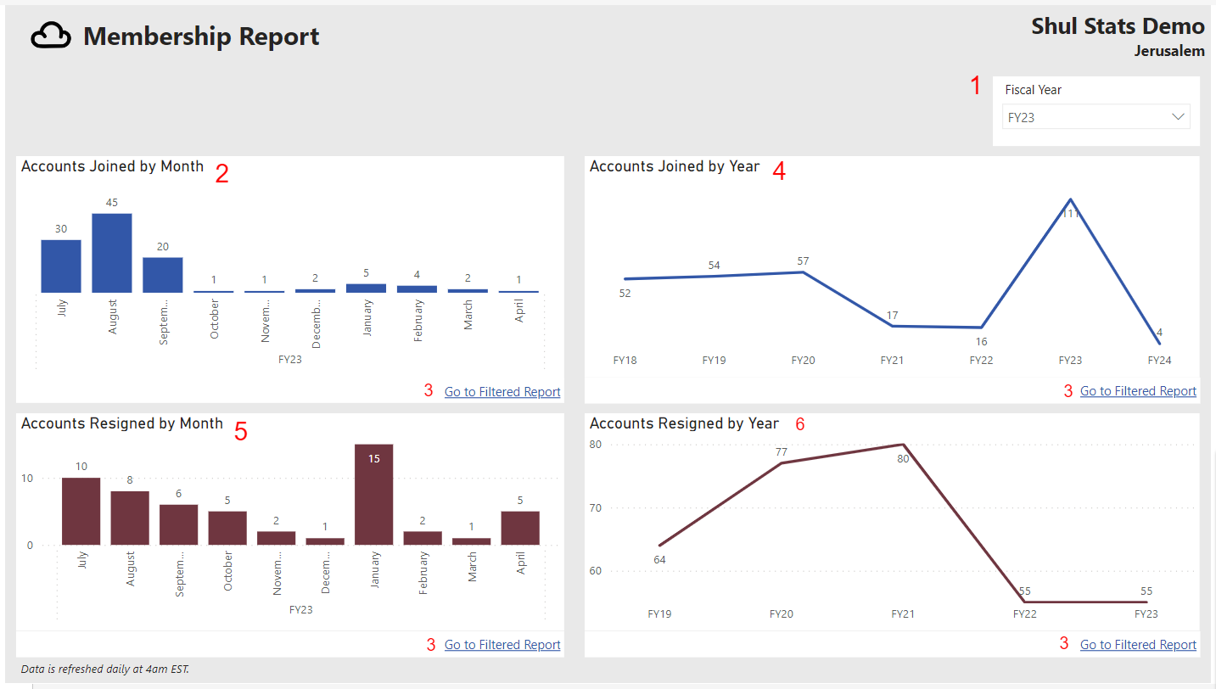Click the Shul Stats Demo title text
The height and width of the screenshot is (689, 1216).
tap(1117, 25)
